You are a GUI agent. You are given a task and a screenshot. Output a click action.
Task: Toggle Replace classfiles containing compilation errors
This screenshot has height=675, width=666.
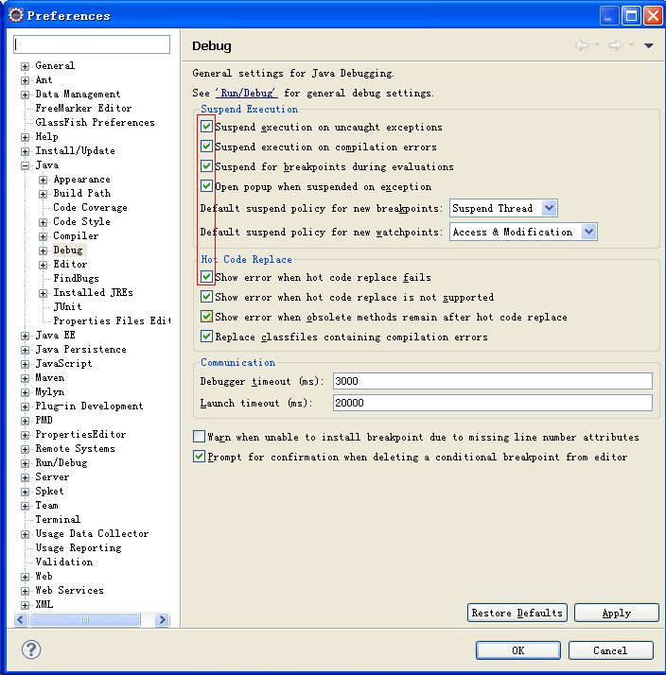point(206,337)
